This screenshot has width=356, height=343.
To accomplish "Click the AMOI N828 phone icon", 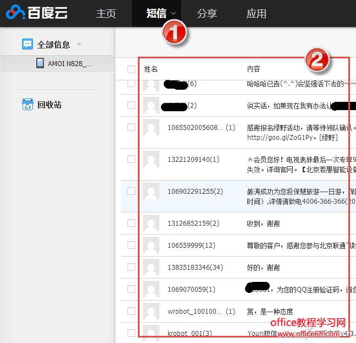I will 40,63.
